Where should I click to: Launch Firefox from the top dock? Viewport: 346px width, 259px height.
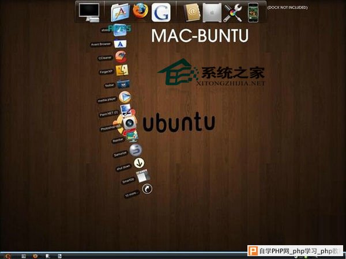(x=138, y=11)
